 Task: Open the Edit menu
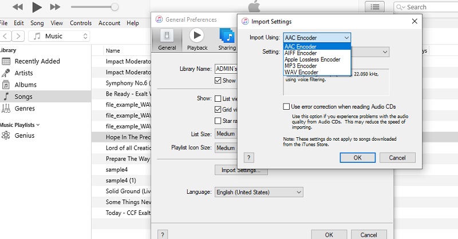click(x=19, y=23)
